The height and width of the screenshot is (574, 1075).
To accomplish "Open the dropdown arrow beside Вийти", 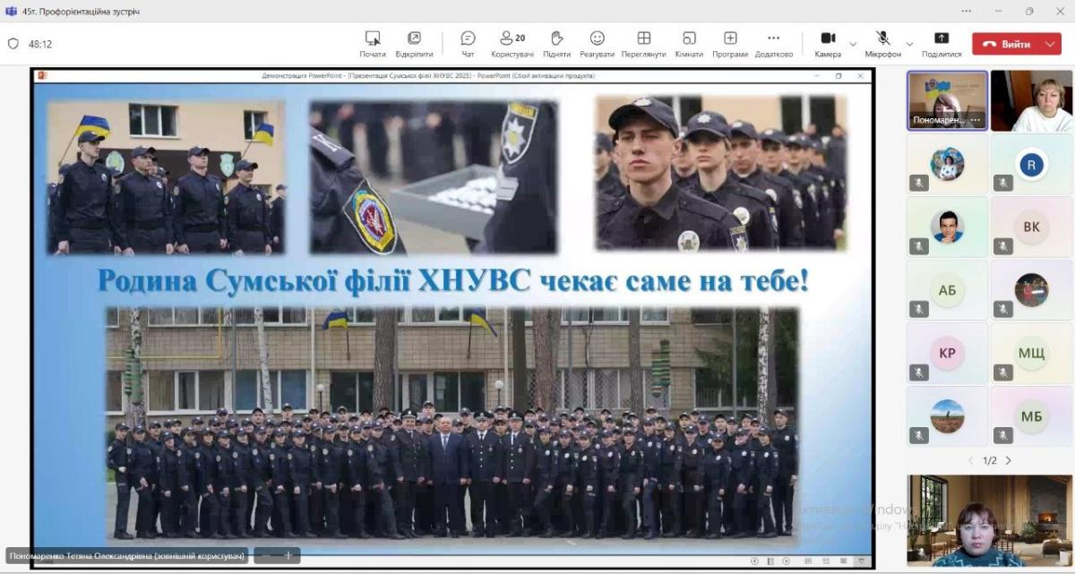I will click(1051, 44).
